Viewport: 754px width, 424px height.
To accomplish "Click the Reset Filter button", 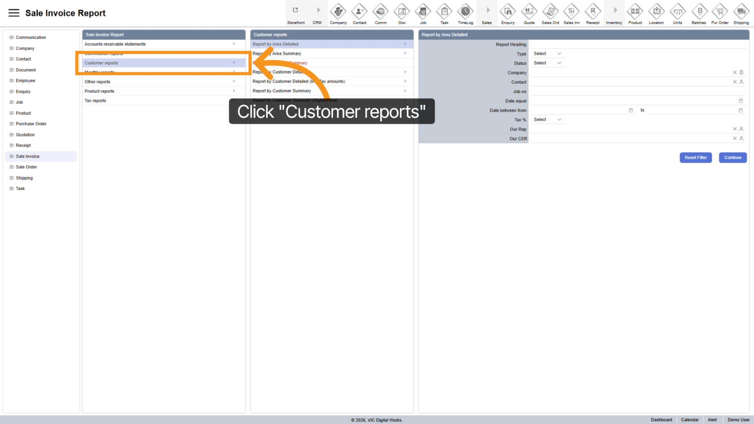I will click(x=695, y=157).
